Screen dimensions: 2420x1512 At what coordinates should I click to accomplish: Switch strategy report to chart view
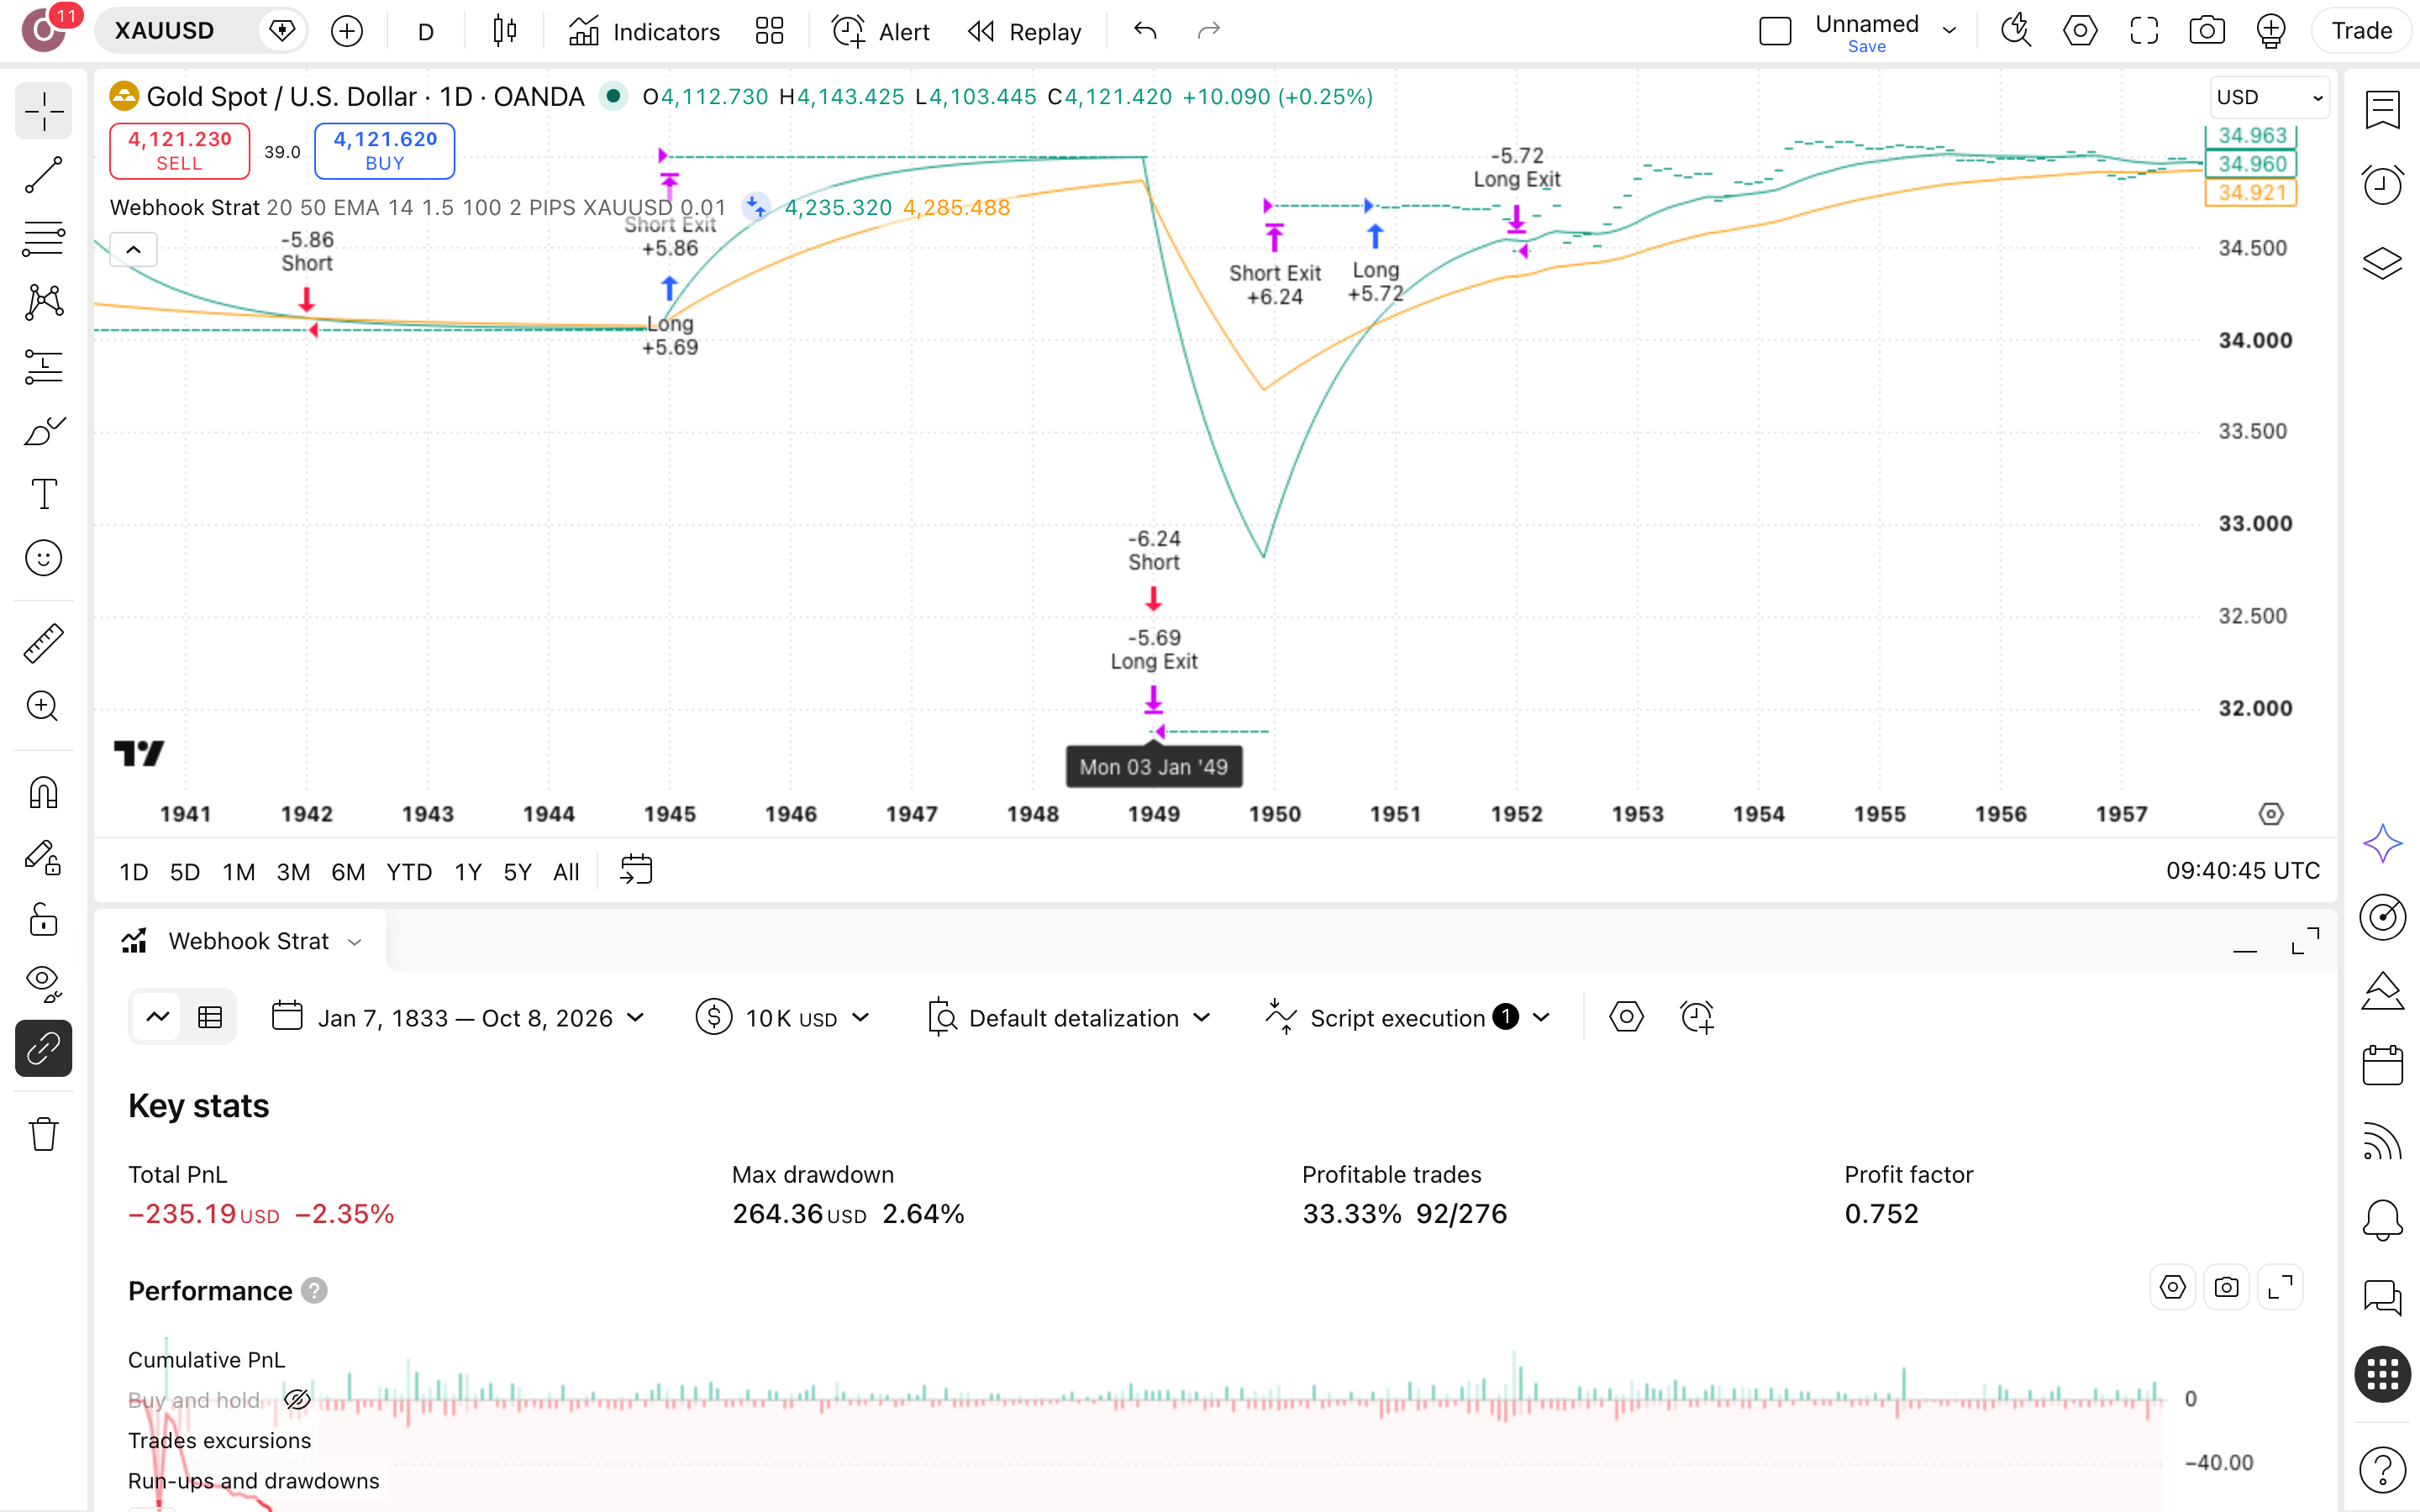click(x=158, y=1018)
